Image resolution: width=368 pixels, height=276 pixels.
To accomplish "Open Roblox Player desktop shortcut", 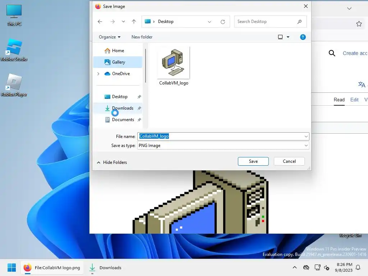I will point(14,85).
